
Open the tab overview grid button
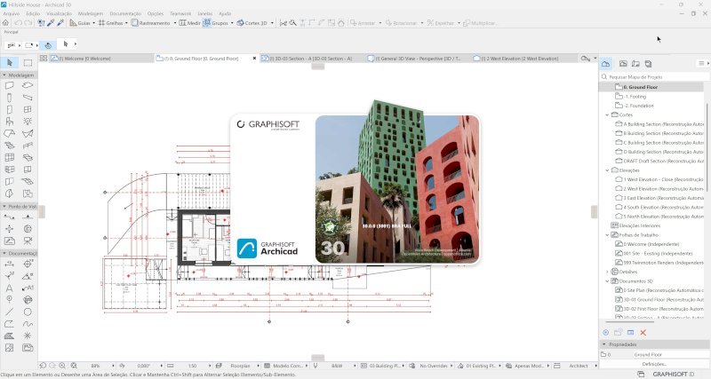coord(44,59)
